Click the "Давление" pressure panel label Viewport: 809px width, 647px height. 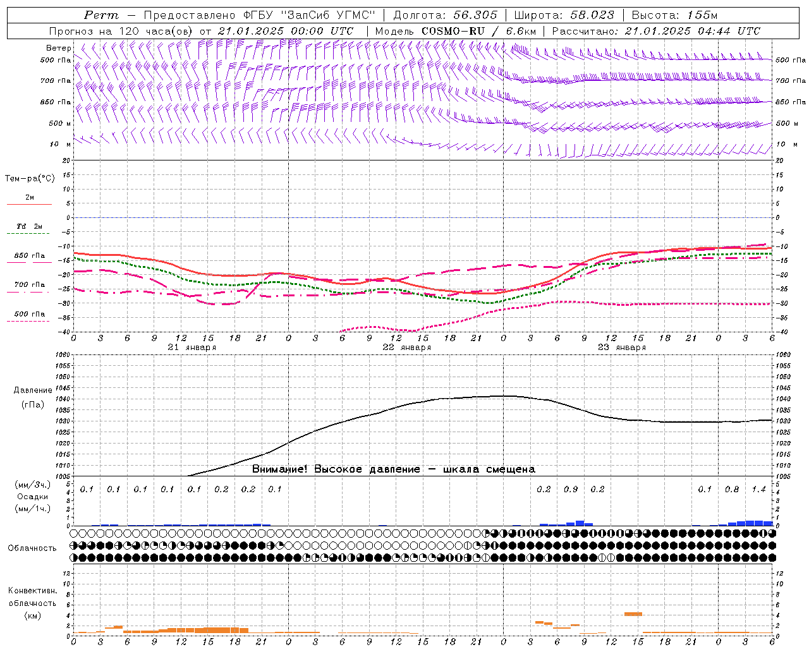click(x=32, y=390)
